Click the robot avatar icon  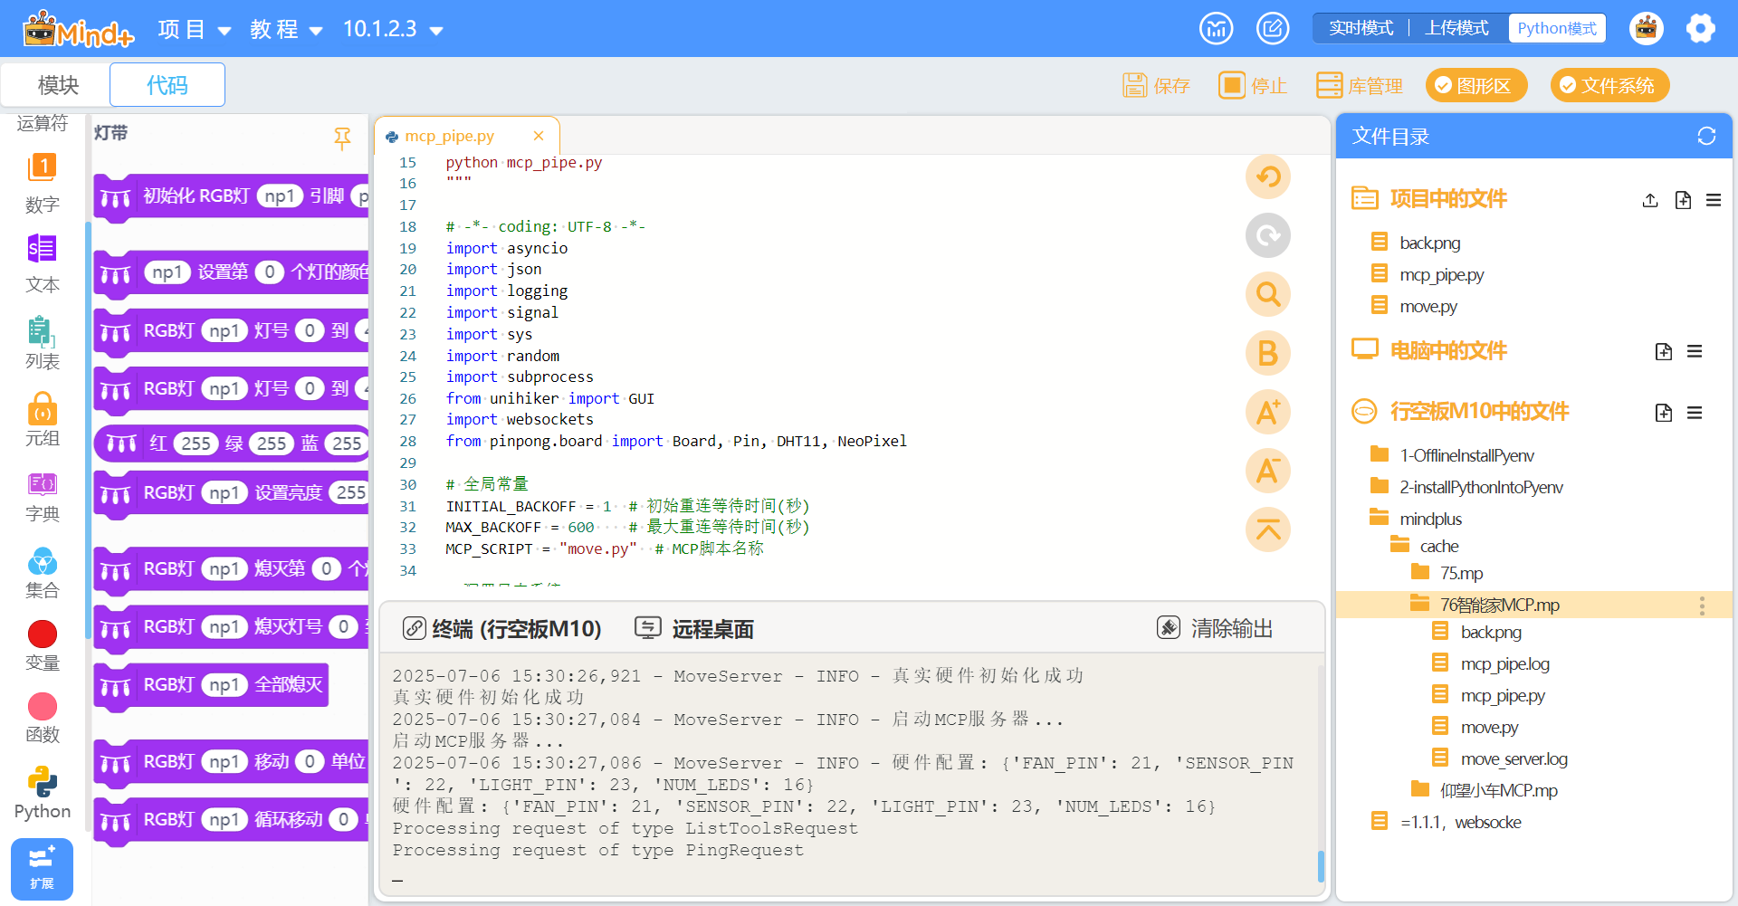[1646, 28]
